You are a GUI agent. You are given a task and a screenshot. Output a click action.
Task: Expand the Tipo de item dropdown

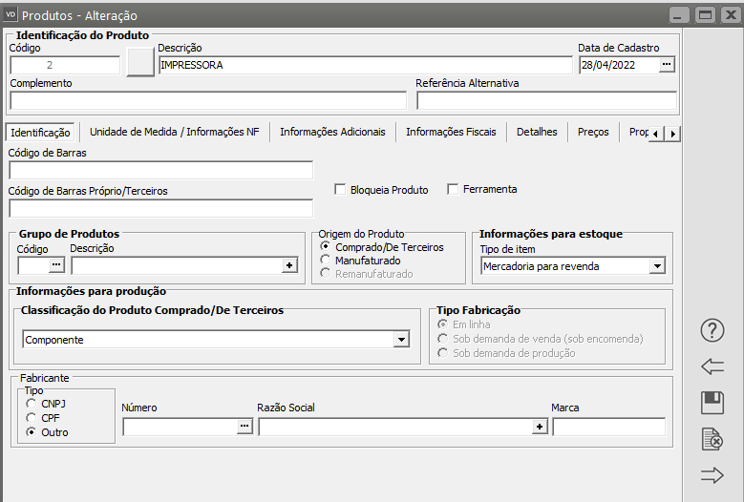(656, 266)
